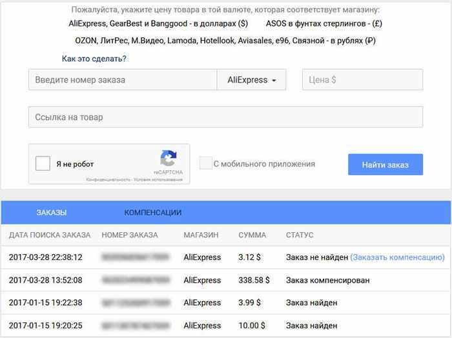Click 'Заказ компенсирован' status text
Viewport: 452px width, 338px height.
pos(328,280)
